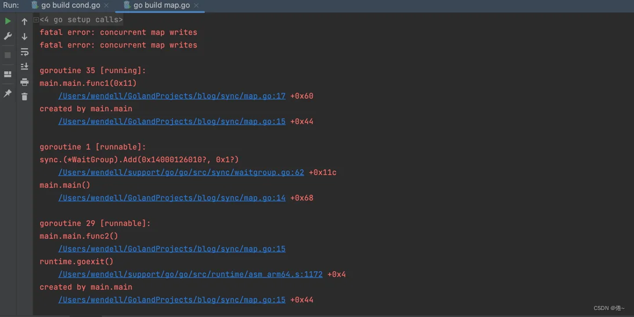Print the console output
The width and height of the screenshot is (634, 317).
(24, 82)
